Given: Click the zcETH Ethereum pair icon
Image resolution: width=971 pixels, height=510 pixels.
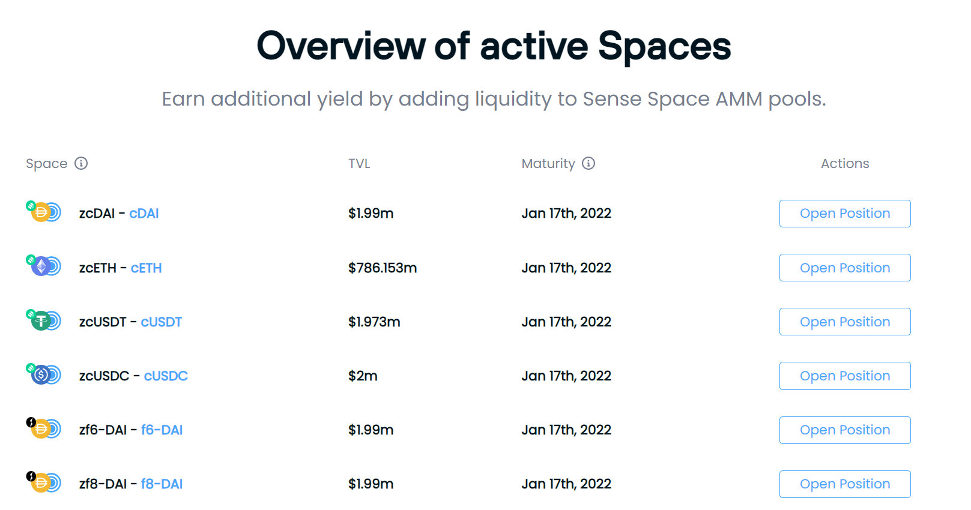Looking at the screenshot, I should coord(44,266).
